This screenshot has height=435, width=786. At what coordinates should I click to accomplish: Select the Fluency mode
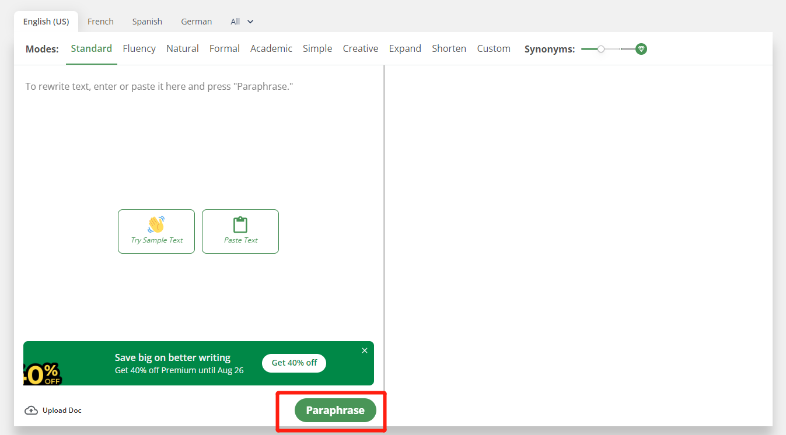139,48
